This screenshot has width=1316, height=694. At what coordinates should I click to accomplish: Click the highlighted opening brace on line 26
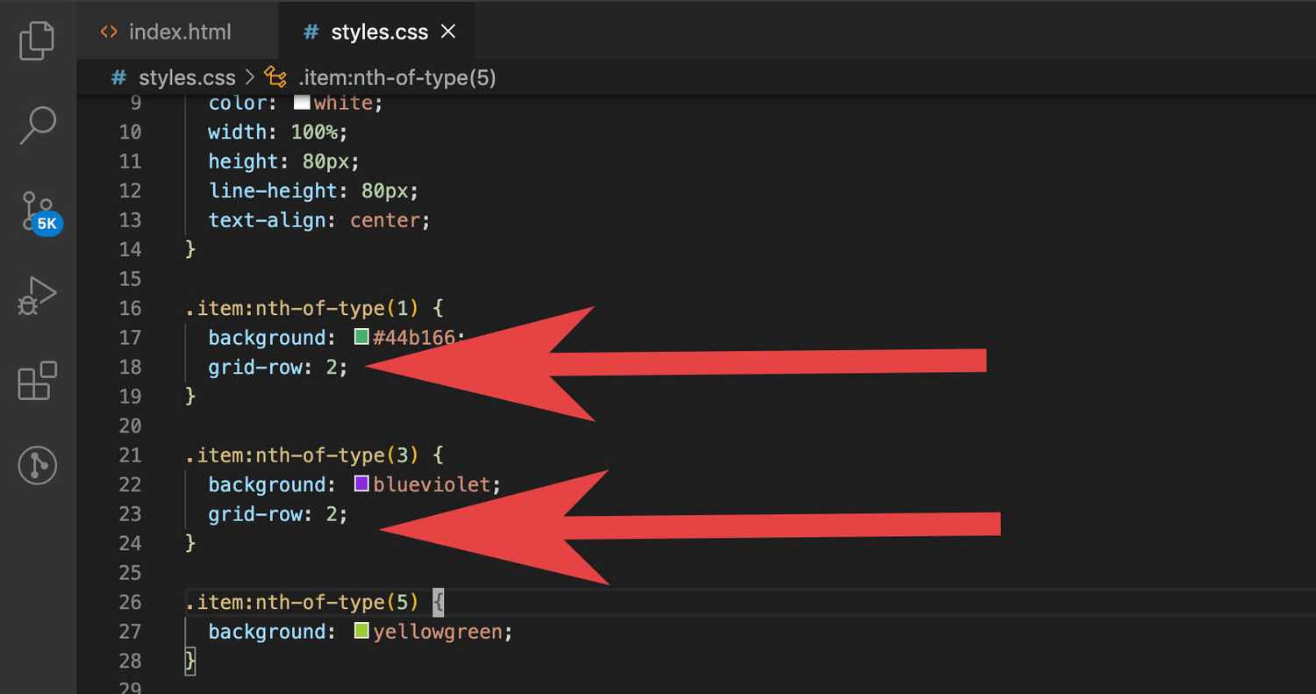coord(439,603)
